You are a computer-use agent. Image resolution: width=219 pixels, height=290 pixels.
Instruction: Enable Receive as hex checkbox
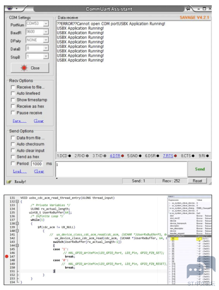pyautogui.click(x=13, y=106)
